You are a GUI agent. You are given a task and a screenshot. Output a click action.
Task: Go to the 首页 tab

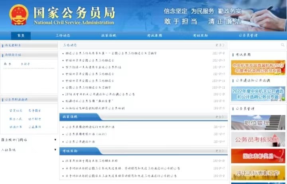point(21,35)
